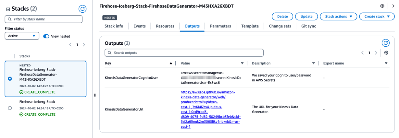Click the Delete button
The image size is (399, 138).
[x=282, y=17]
